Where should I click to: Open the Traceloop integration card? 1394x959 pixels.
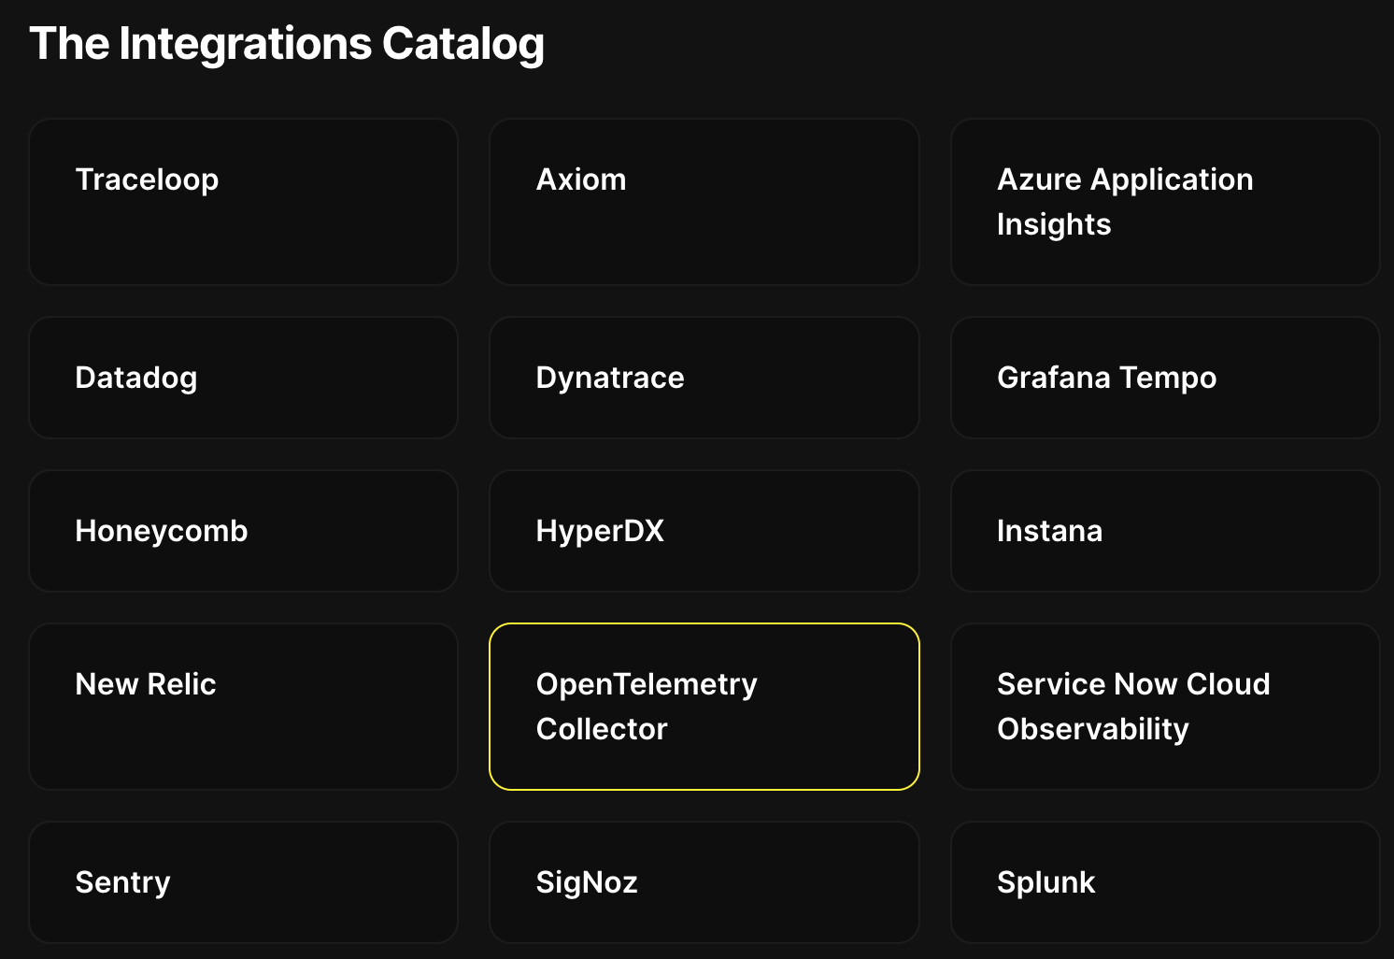243,202
